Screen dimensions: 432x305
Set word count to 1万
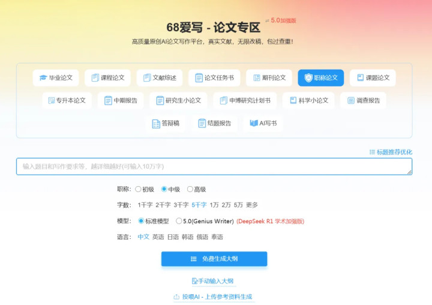tap(214, 205)
